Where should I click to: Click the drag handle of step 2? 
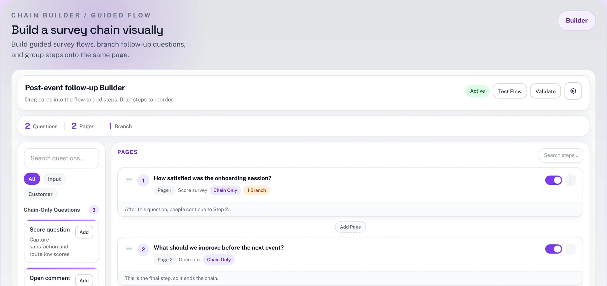click(x=129, y=249)
